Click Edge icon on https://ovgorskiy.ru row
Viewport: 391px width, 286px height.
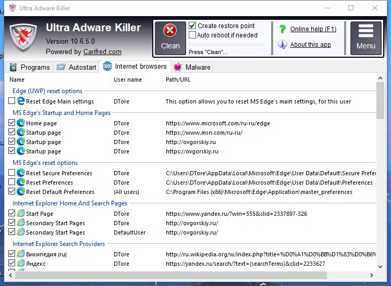tap(21, 151)
